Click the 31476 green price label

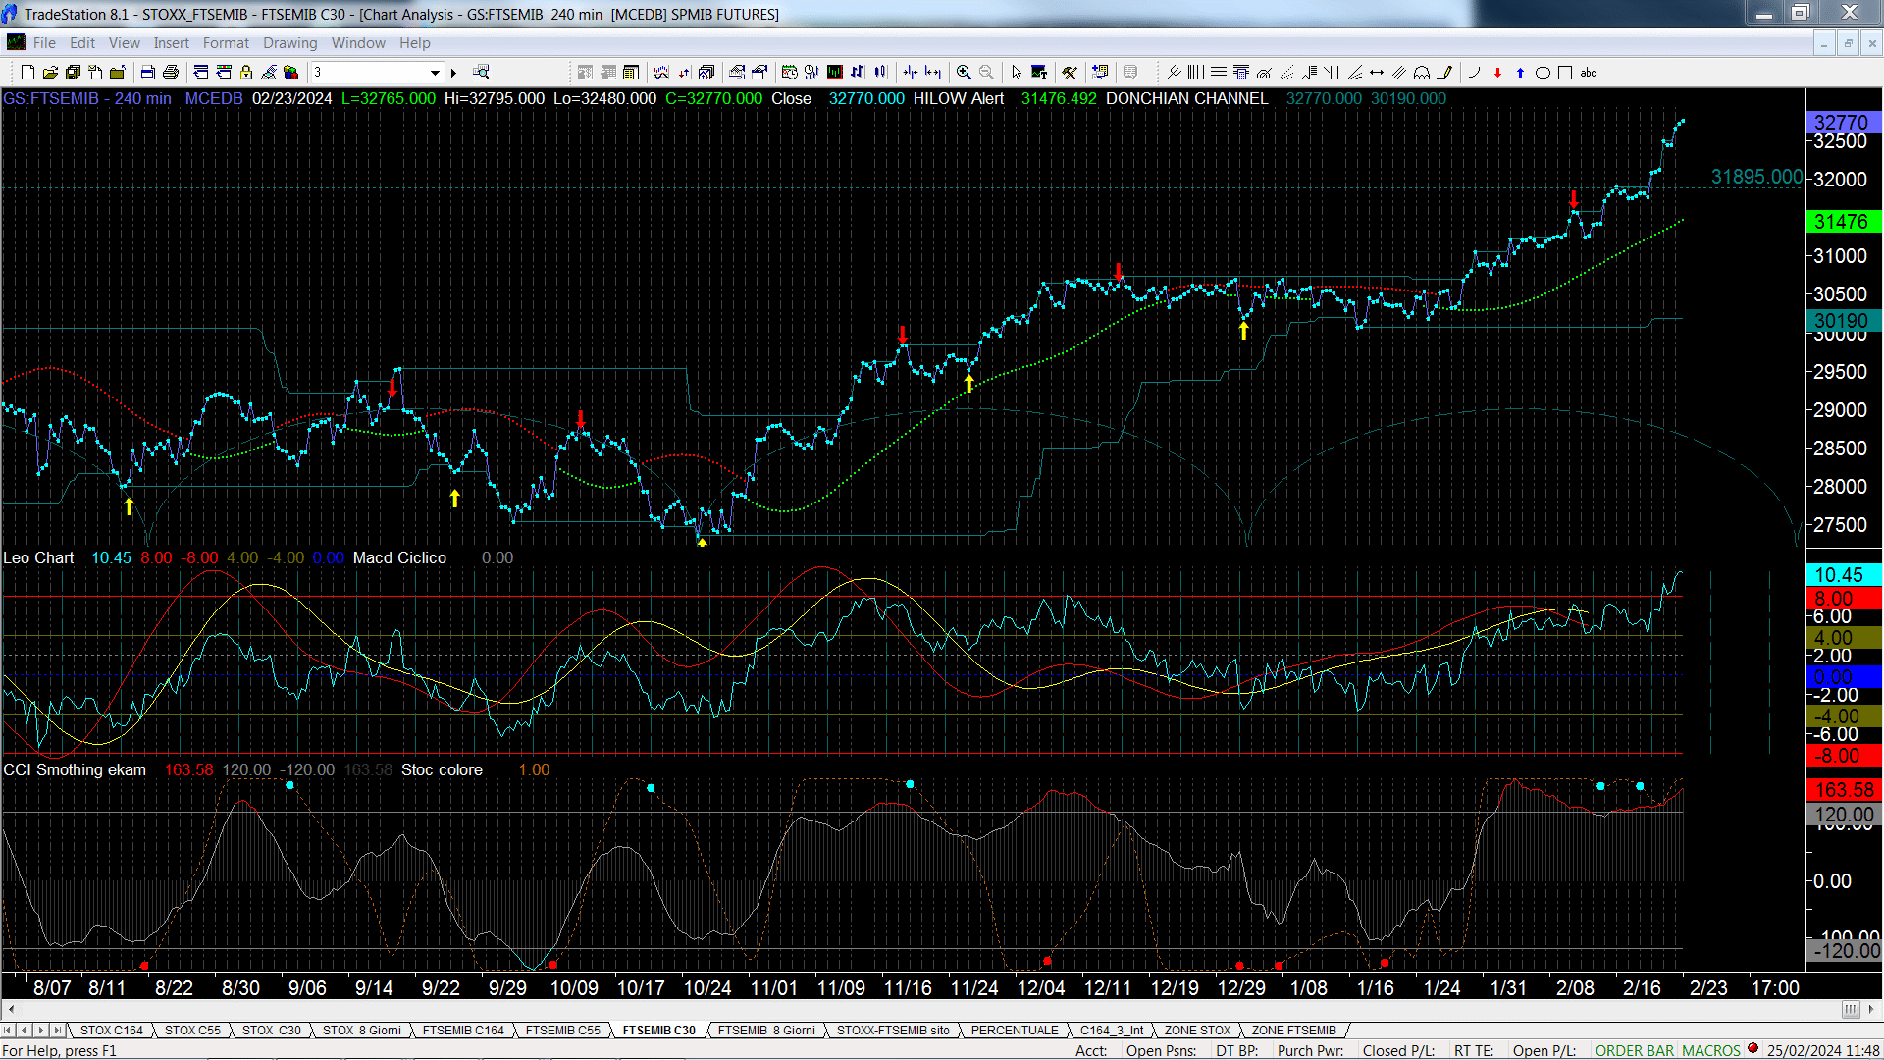click(x=1843, y=222)
